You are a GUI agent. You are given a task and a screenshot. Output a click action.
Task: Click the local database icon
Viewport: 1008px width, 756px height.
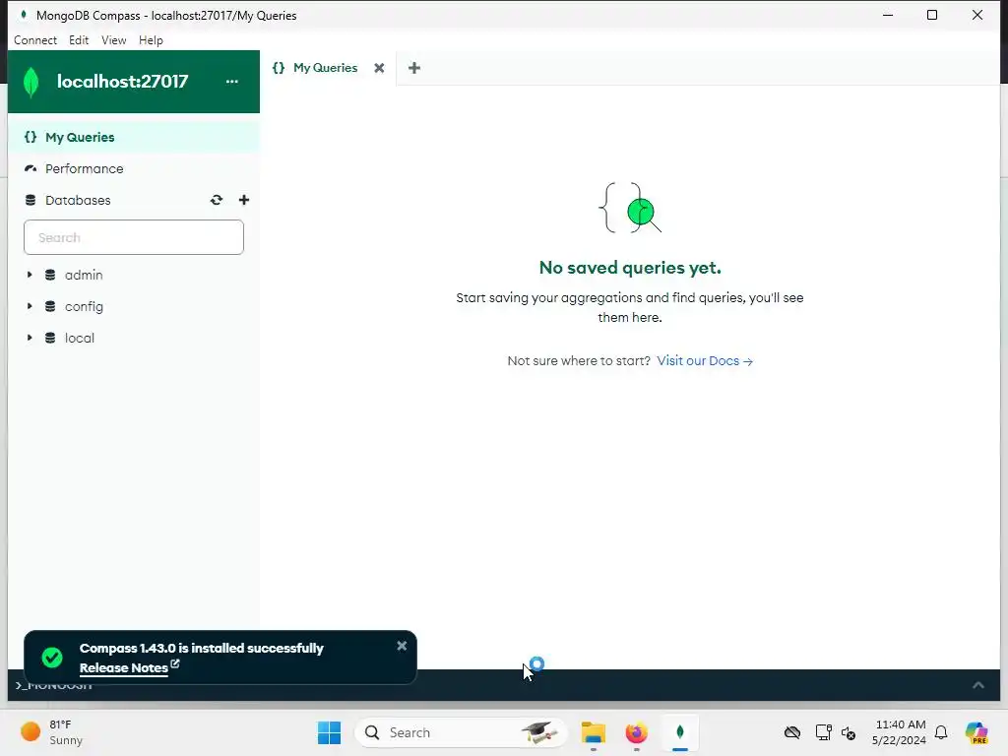click(50, 339)
